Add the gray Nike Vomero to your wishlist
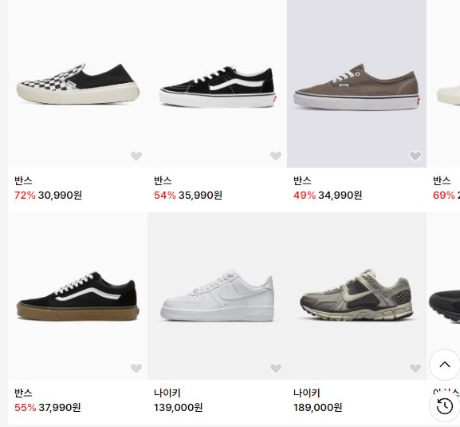The image size is (460, 427). pyautogui.click(x=415, y=368)
